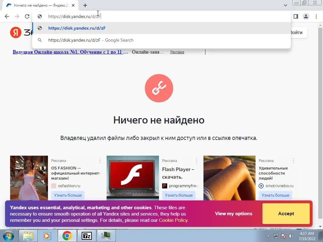
Task: Click the 'Войти' sign-in button
Action: [x=296, y=32]
